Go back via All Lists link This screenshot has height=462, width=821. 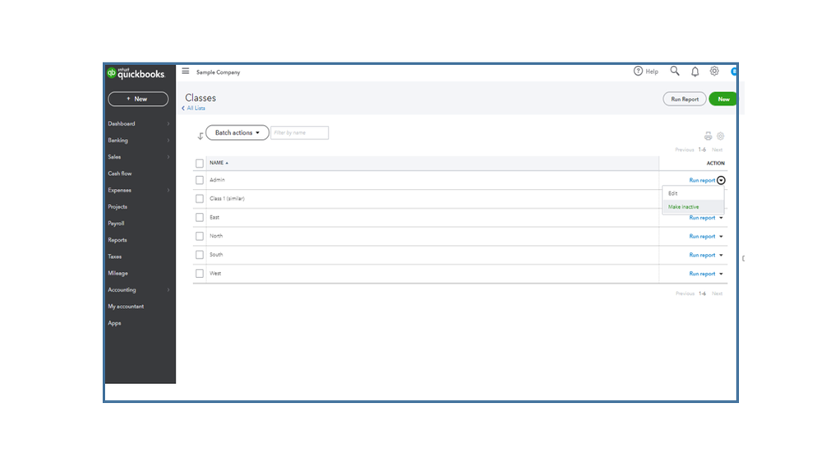coord(195,109)
